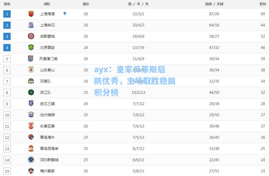The image size is (269, 176).
Task: Select the 浙江队 team name
Action: pyautogui.click(x=45, y=92)
